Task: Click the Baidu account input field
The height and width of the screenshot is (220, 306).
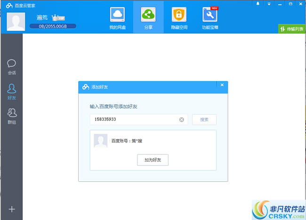Action: [x=139, y=120]
